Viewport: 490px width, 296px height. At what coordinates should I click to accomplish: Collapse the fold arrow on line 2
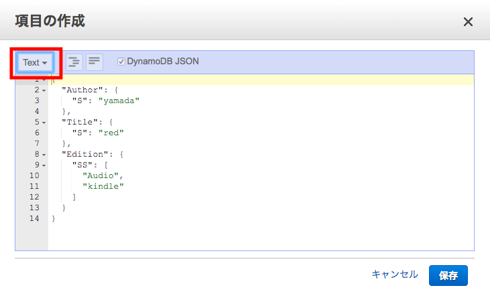(44, 90)
